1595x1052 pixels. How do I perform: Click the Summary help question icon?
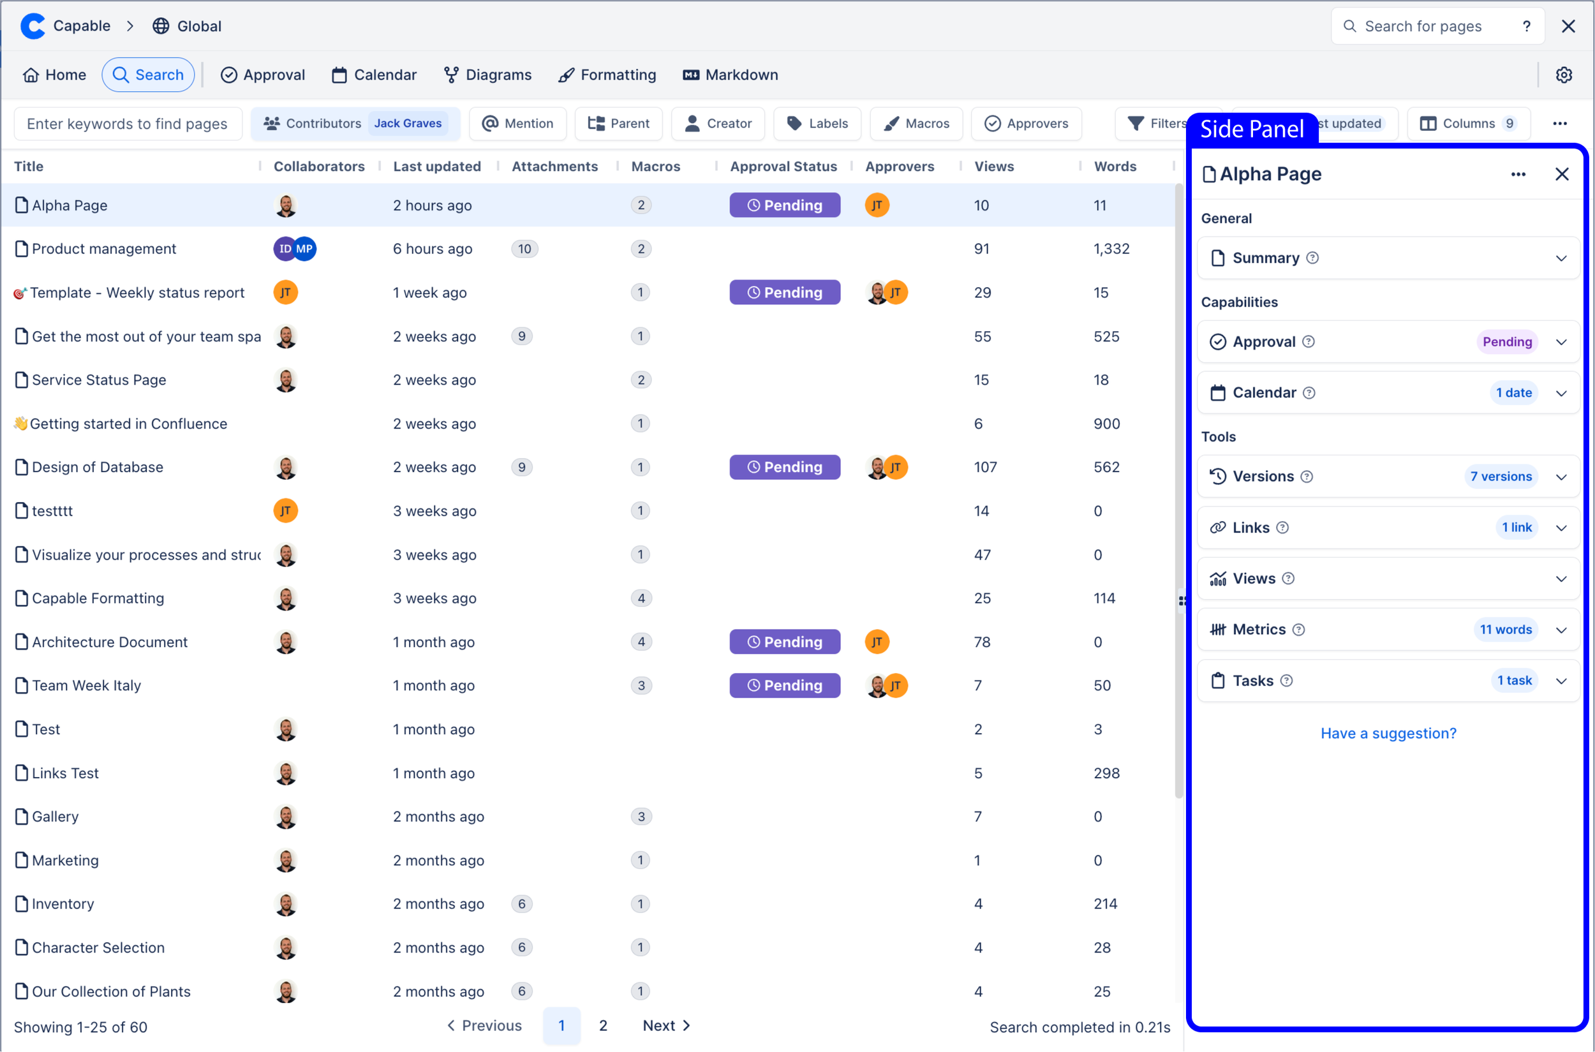tap(1312, 258)
